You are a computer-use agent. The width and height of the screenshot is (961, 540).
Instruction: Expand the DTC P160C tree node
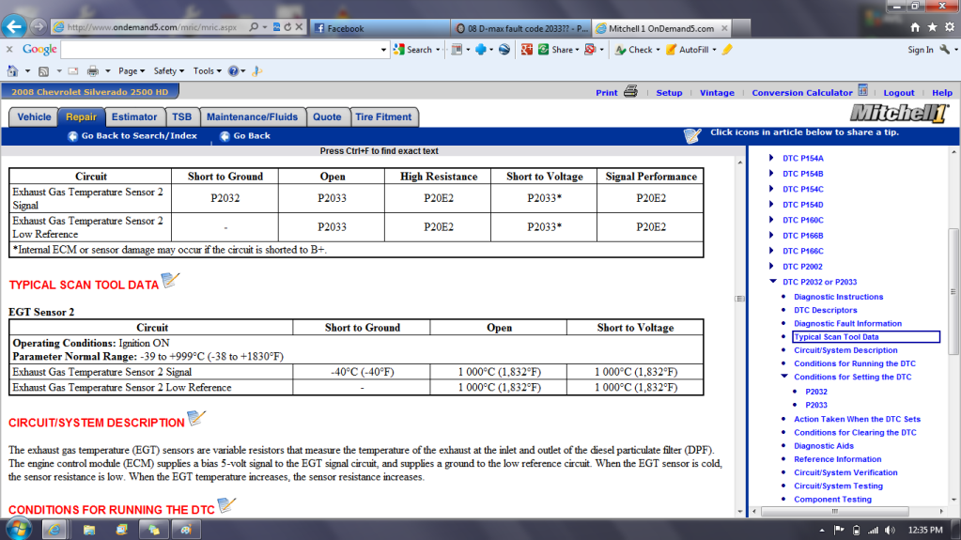771,220
